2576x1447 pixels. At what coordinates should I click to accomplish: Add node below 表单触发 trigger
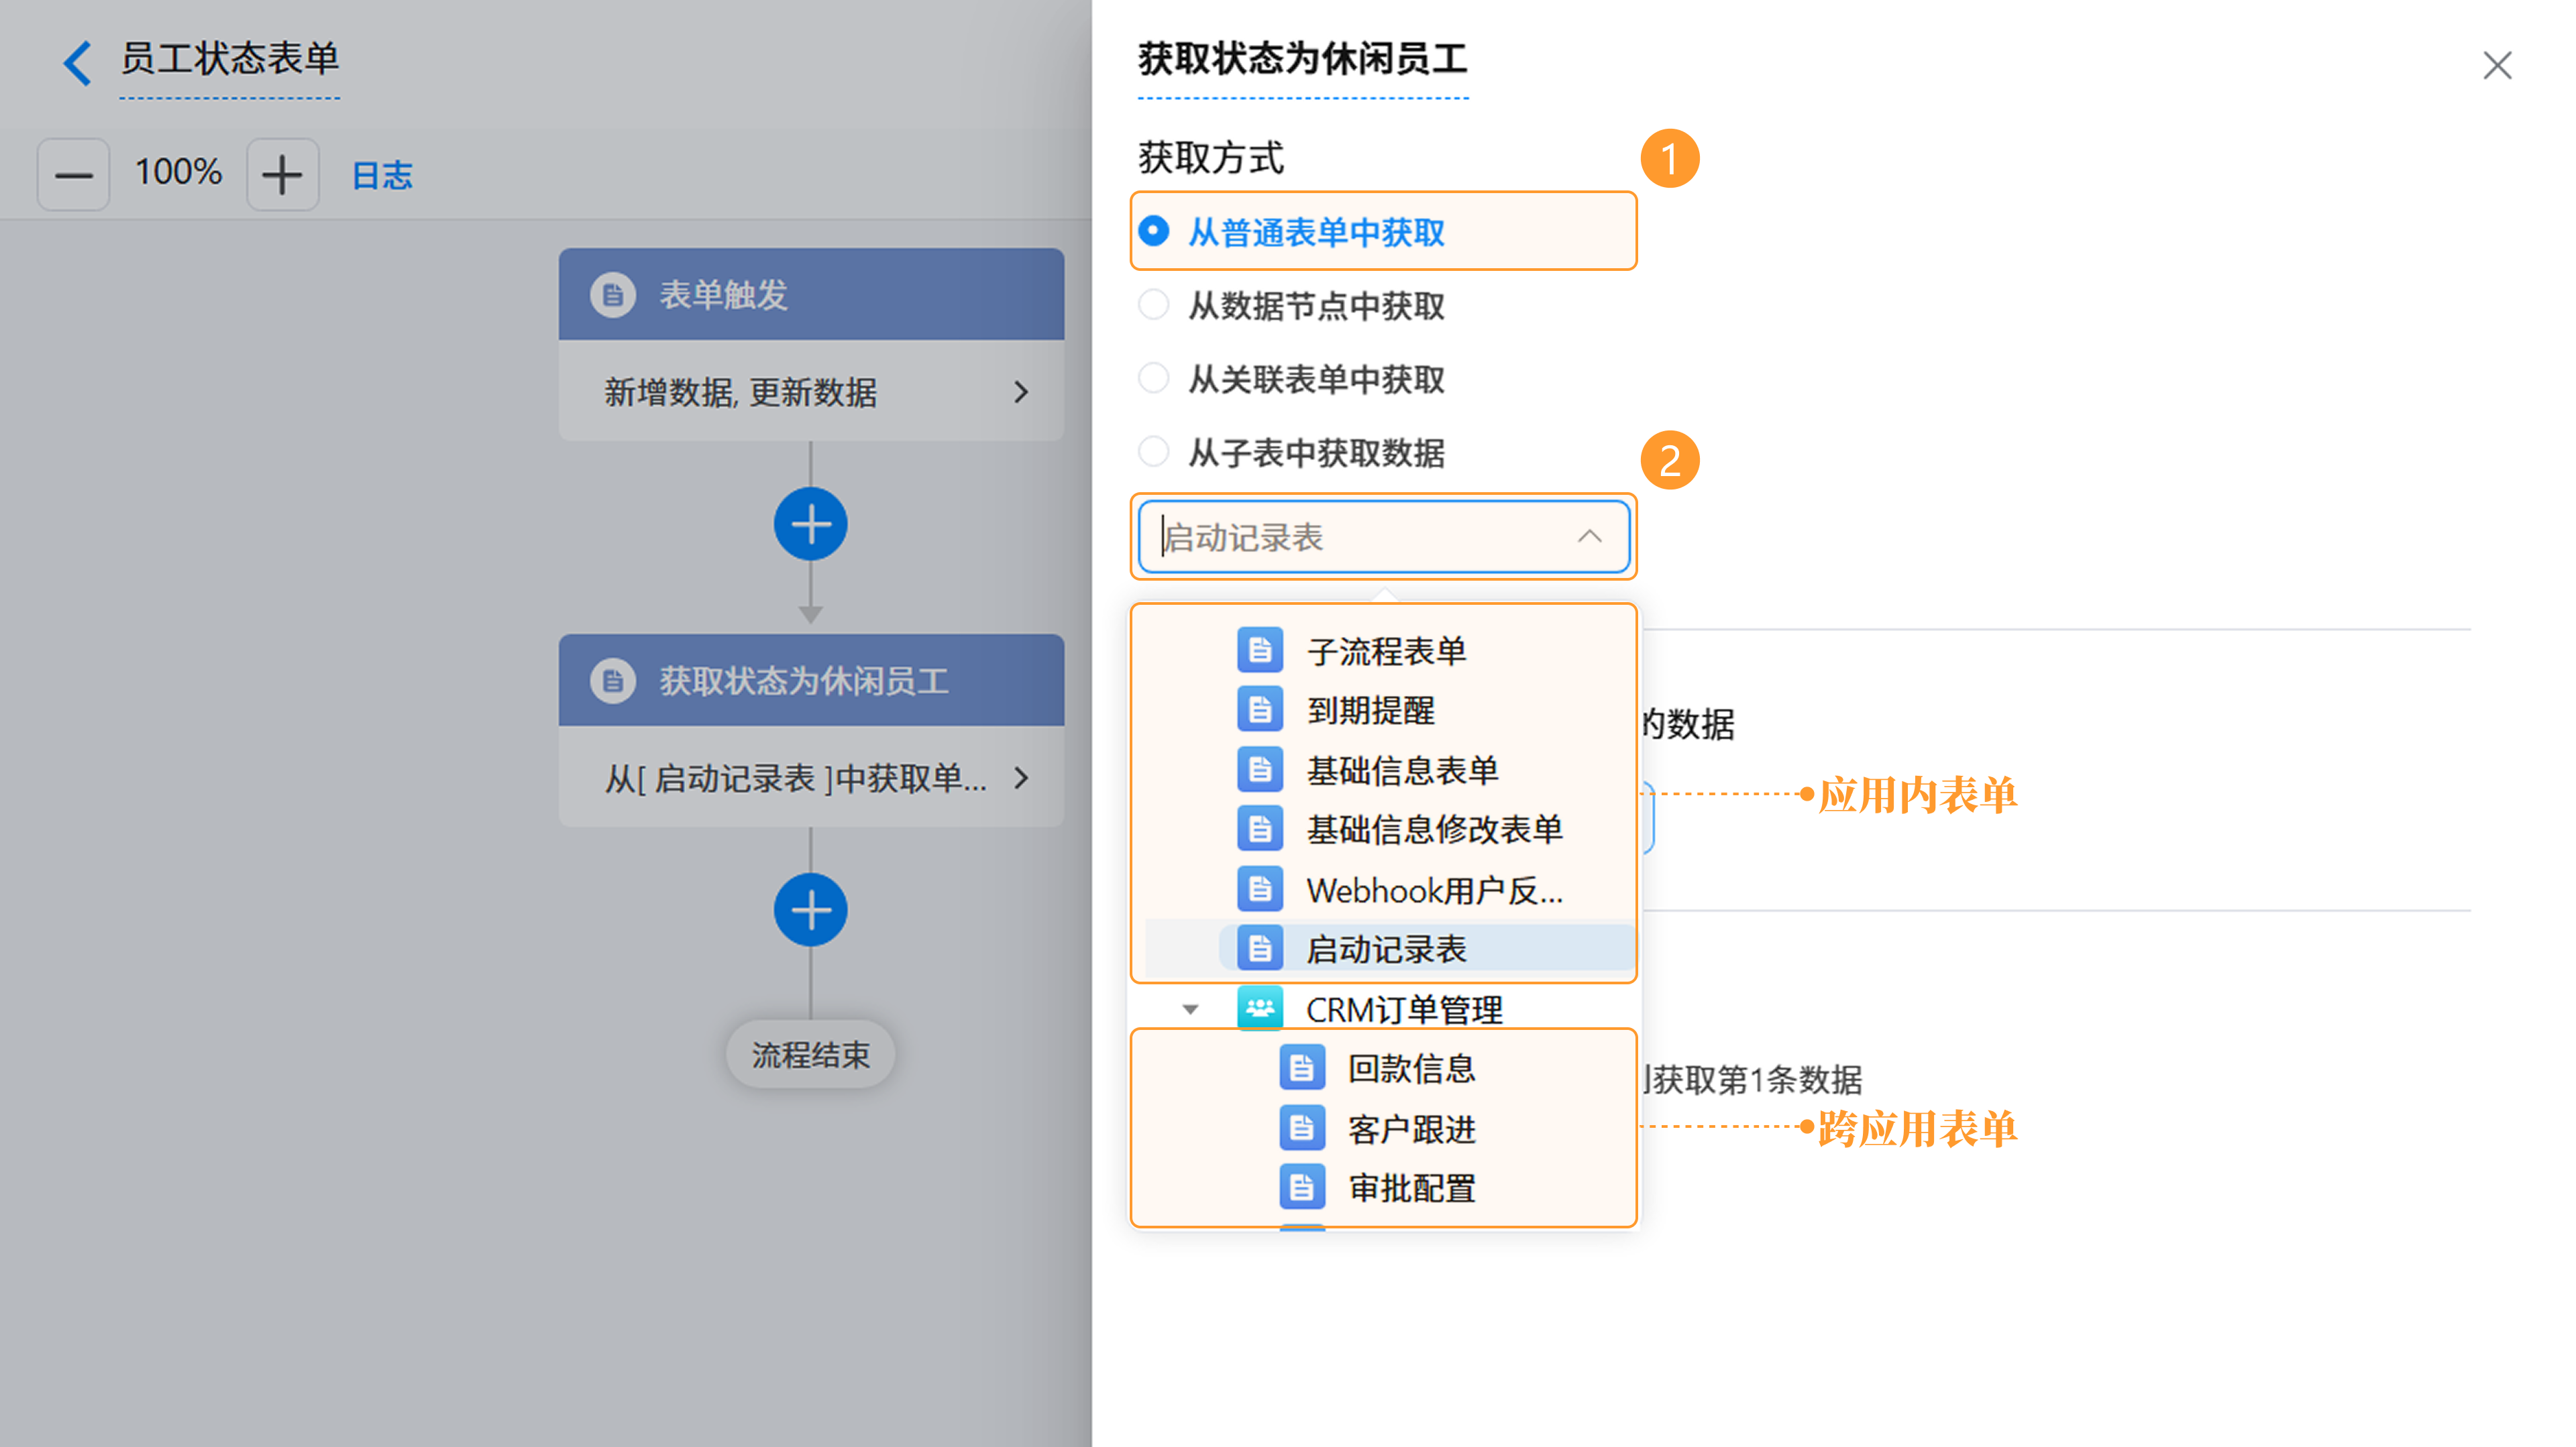tap(810, 524)
